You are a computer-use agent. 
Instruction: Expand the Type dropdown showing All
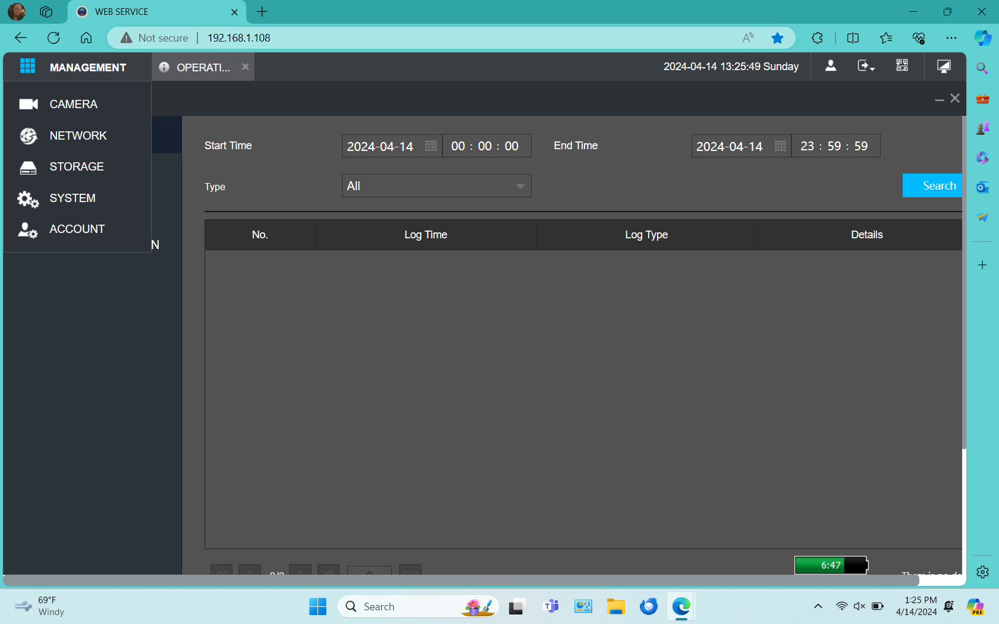436,186
